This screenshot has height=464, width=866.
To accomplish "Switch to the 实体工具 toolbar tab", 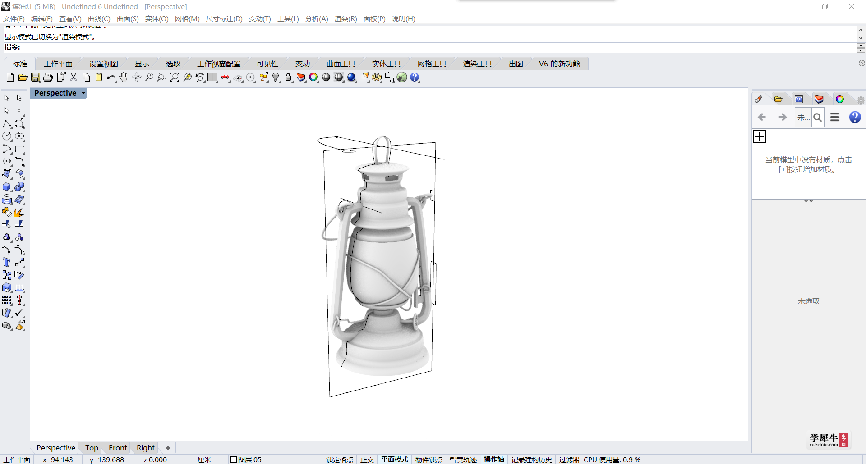I will 387,64.
